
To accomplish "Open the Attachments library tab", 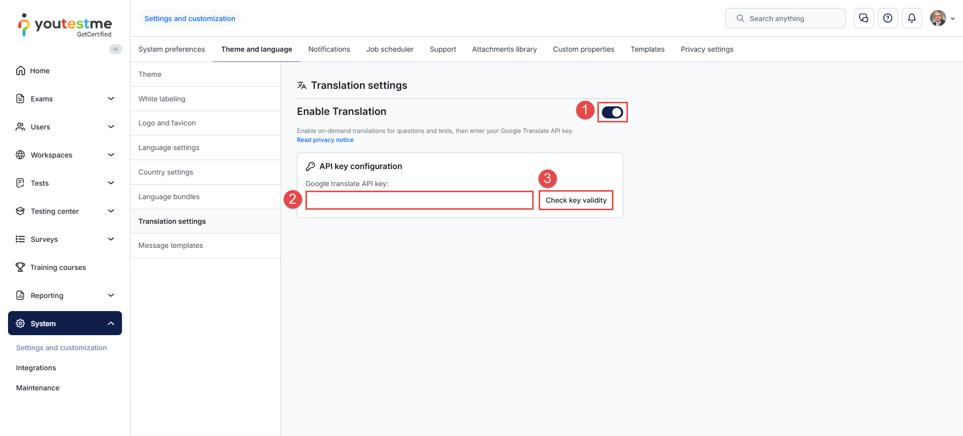I will [505, 49].
